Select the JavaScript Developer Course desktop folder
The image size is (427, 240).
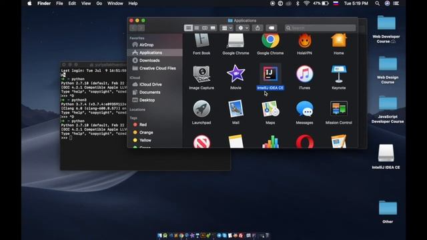point(388,103)
